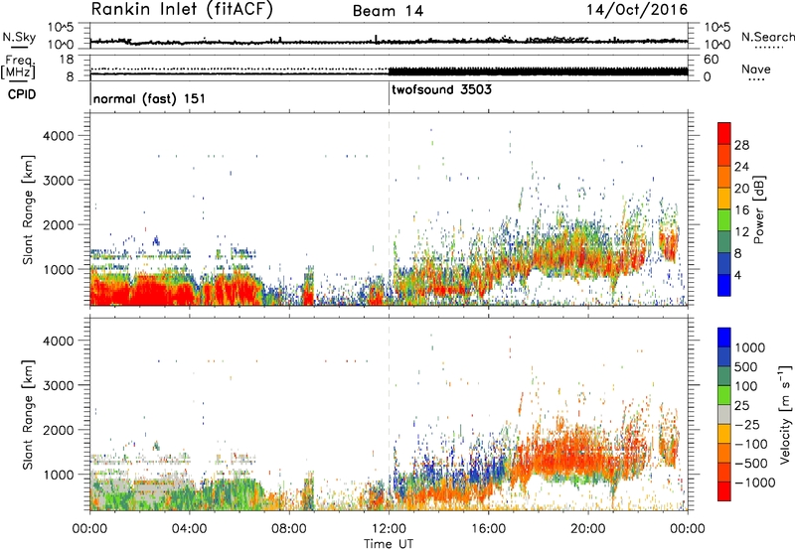795x550 pixels.
Task: Click the "Power [dB]" color bar title
Action: click(x=759, y=209)
